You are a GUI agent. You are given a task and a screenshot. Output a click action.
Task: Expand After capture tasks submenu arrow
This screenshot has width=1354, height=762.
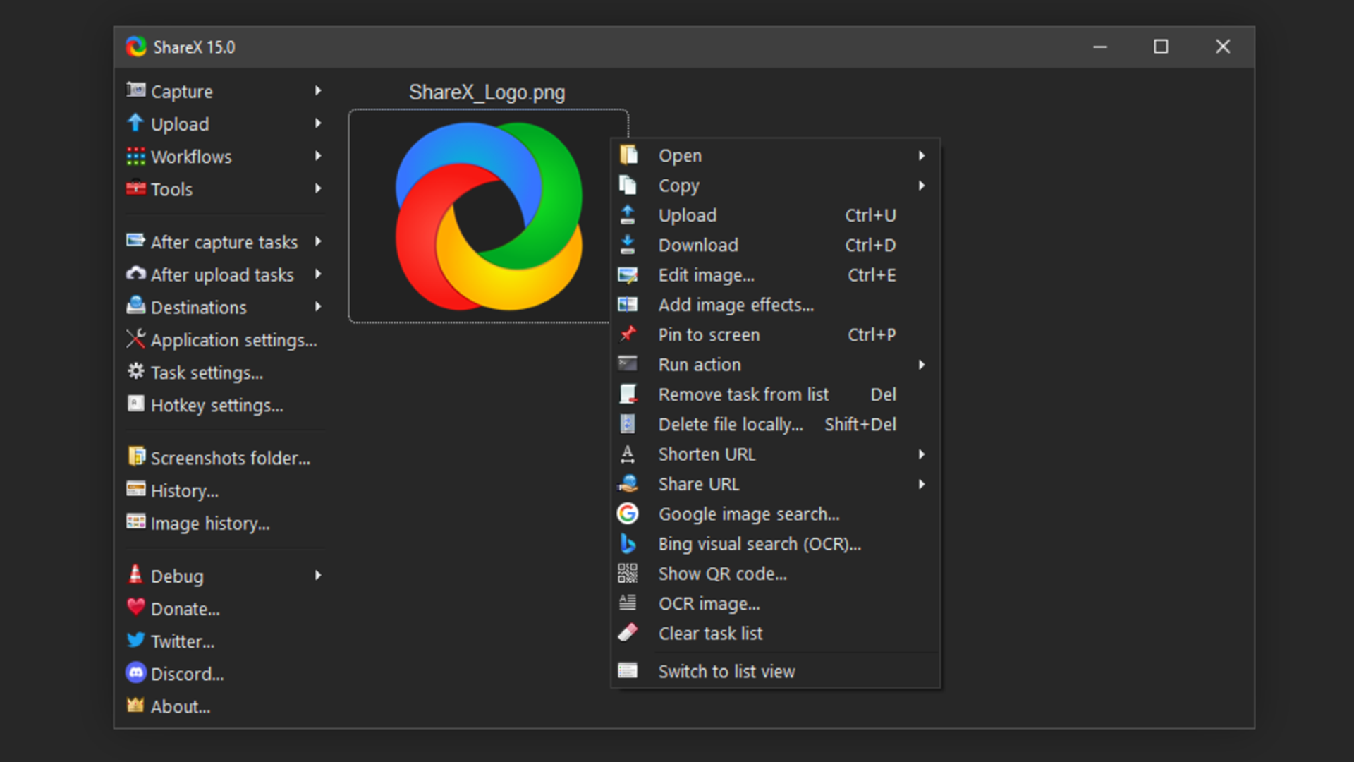pos(318,241)
